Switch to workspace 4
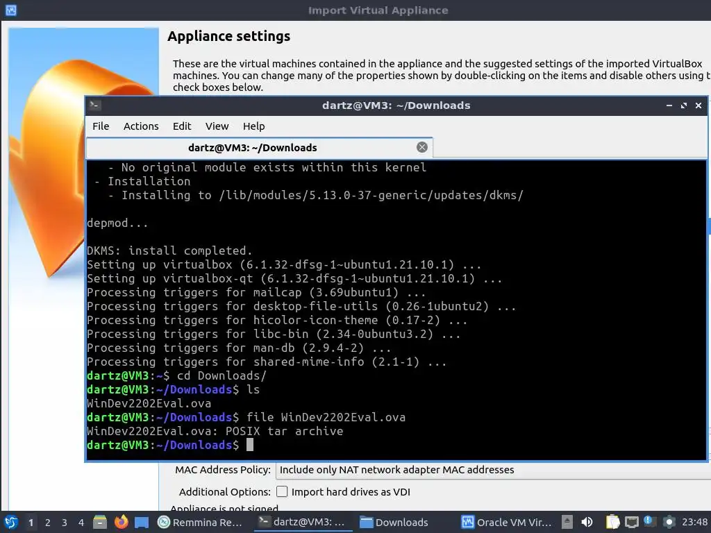The width and height of the screenshot is (711, 533). pyautogui.click(x=81, y=523)
